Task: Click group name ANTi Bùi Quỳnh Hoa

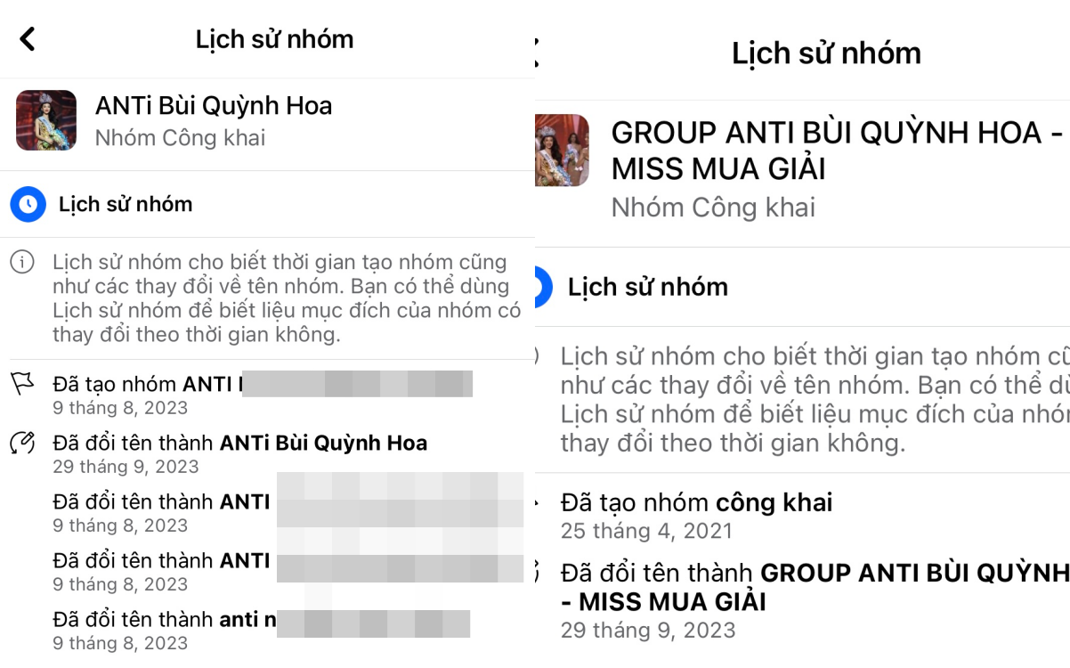Action: click(214, 106)
